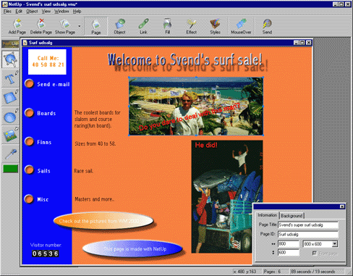The image size is (353, 276).
Task: Click the NetUp logo in sidebar
Action: click(10, 44)
